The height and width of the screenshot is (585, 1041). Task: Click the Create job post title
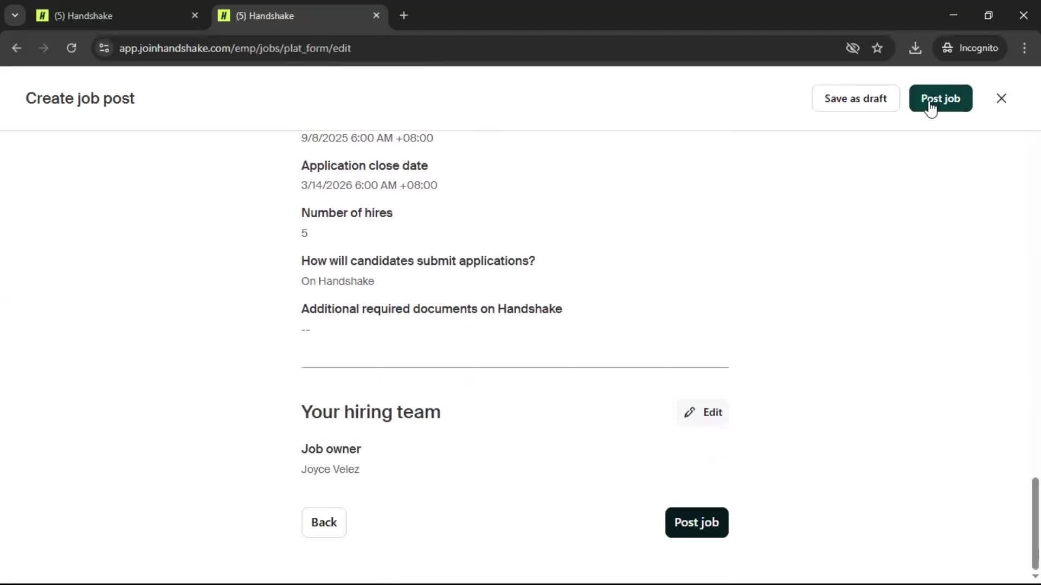coord(80,99)
